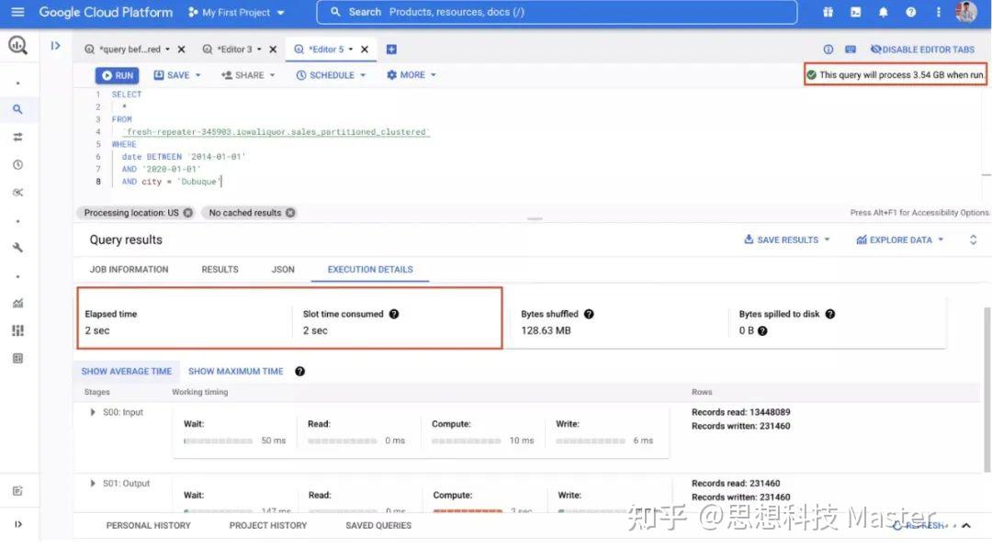Click the search products and resources field
Viewport: 992px width, 558px height.
coord(556,12)
